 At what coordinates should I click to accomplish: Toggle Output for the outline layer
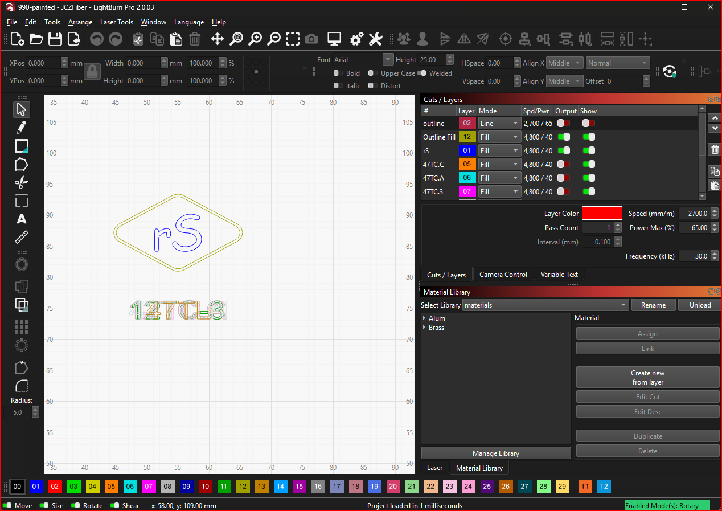click(564, 123)
